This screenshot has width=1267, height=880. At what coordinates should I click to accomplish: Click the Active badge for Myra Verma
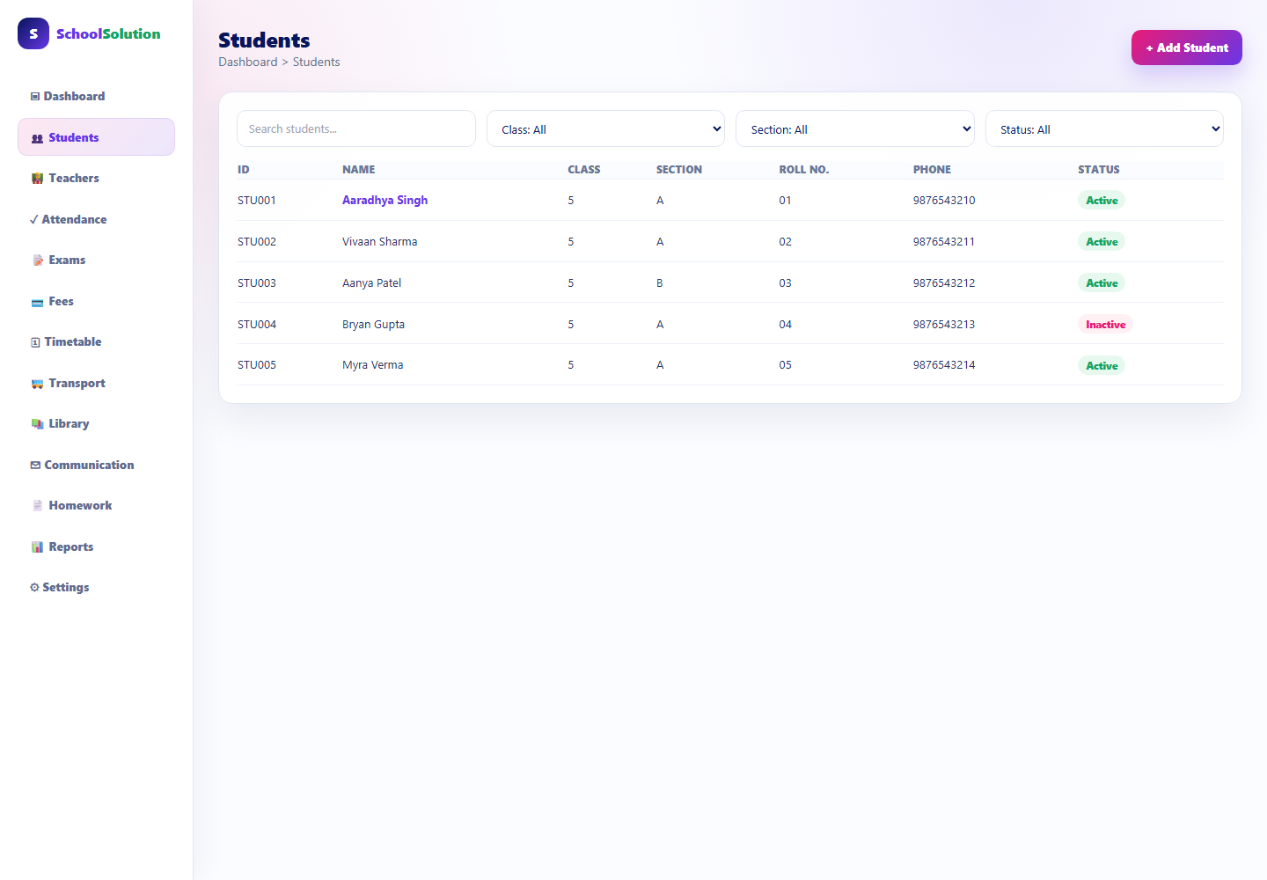[1102, 366]
